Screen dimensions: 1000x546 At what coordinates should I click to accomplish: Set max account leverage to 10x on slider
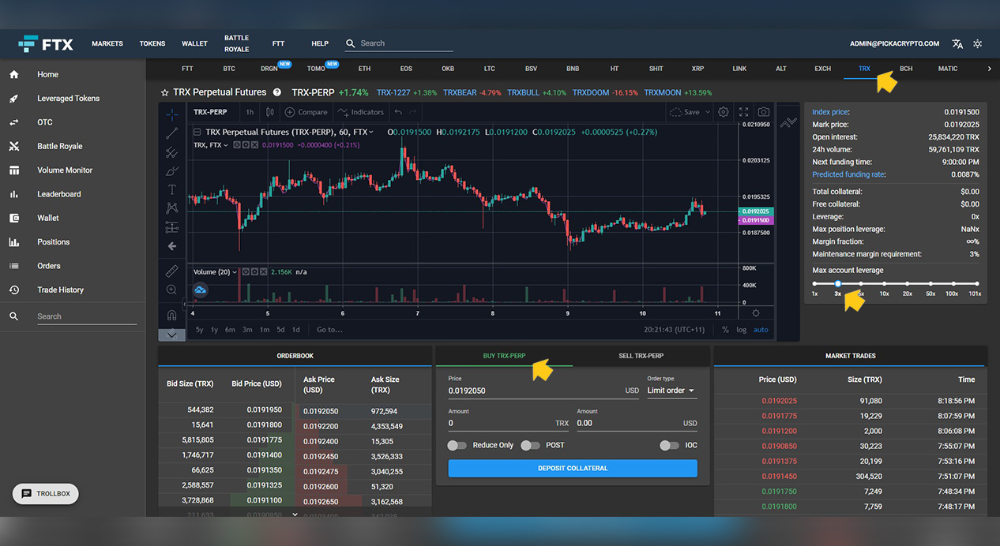pyautogui.click(x=884, y=283)
